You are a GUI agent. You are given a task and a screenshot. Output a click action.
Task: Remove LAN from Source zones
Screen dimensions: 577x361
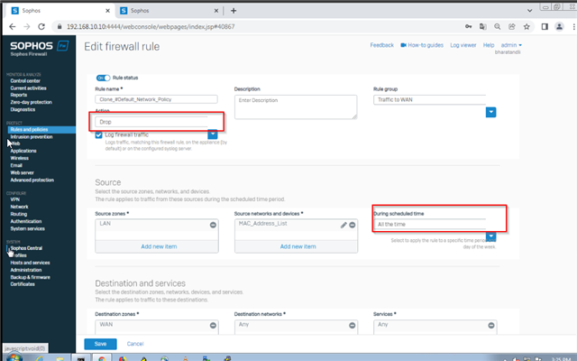[x=213, y=225]
